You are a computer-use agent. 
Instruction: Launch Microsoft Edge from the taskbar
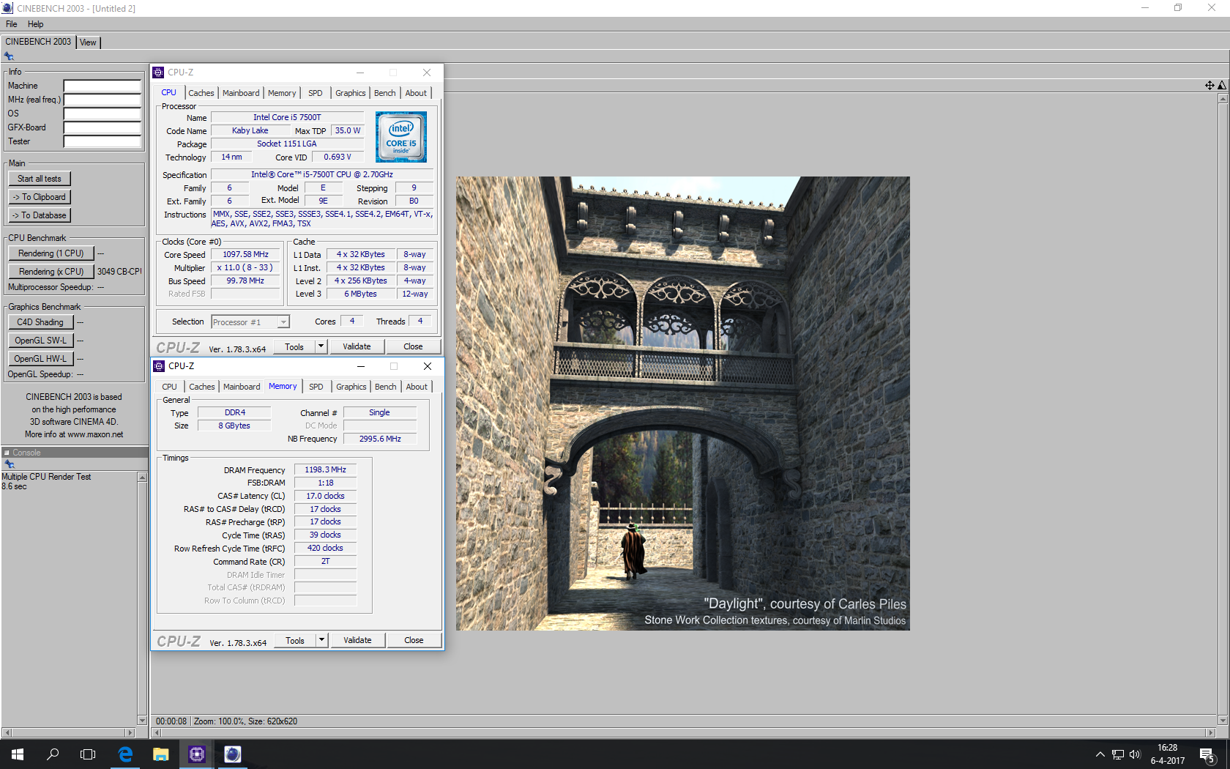coord(125,754)
